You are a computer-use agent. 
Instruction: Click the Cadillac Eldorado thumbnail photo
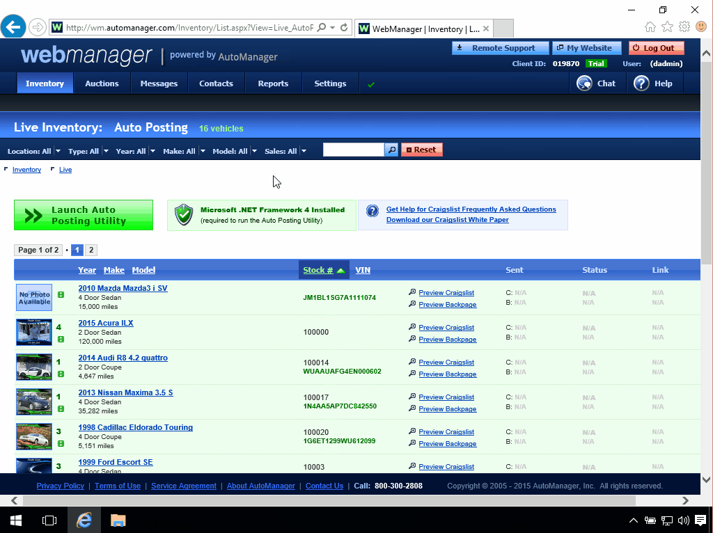[x=34, y=437]
